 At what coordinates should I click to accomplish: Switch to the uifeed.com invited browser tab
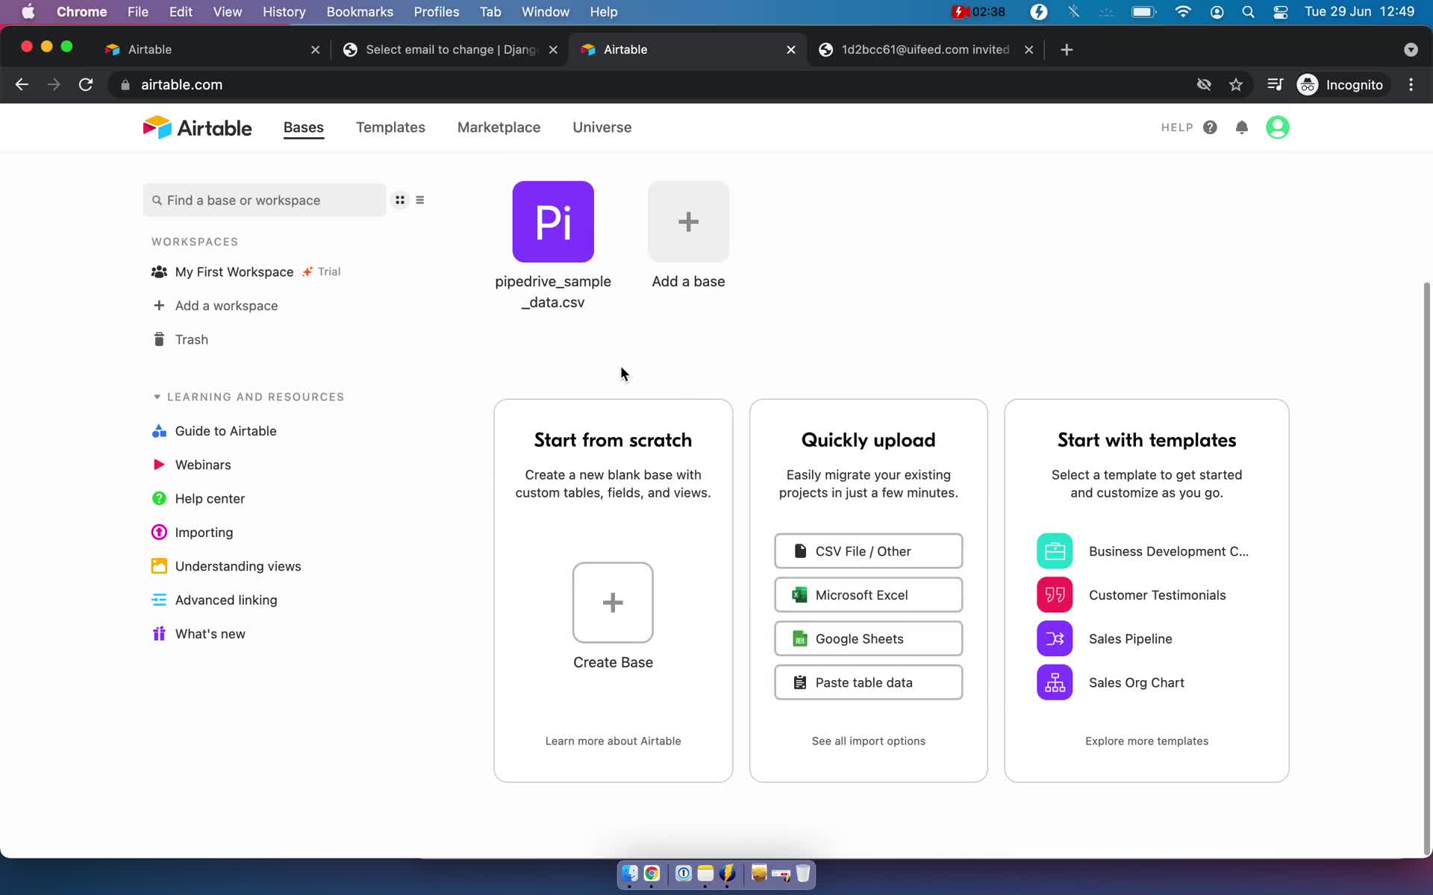(925, 49)
